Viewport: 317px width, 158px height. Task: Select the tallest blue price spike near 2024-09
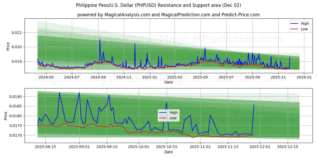click(100, 39)
